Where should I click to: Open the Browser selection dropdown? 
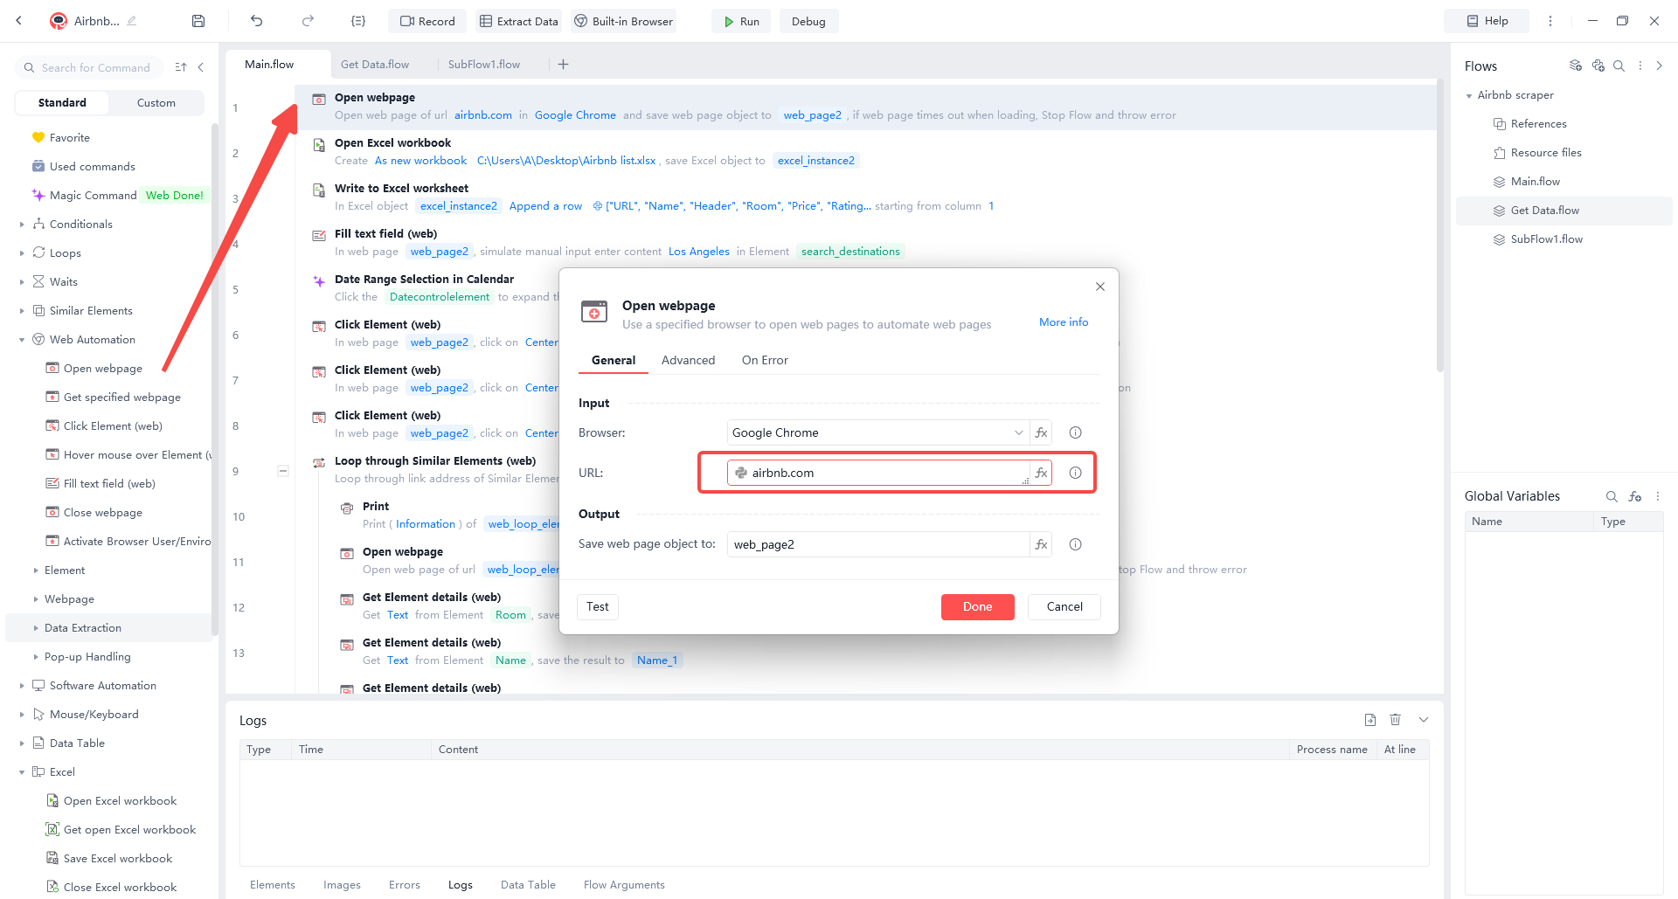click(x=1018, y=432)
